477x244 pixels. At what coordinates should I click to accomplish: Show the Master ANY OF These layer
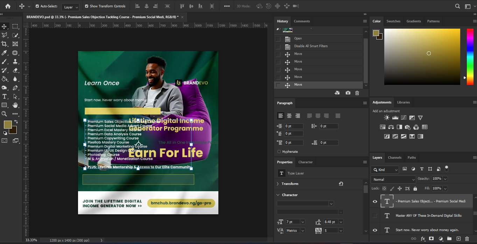coord(375,216)
